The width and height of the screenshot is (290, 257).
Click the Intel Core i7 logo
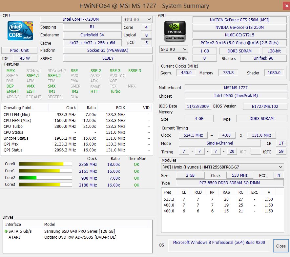[x=20, y=31]
